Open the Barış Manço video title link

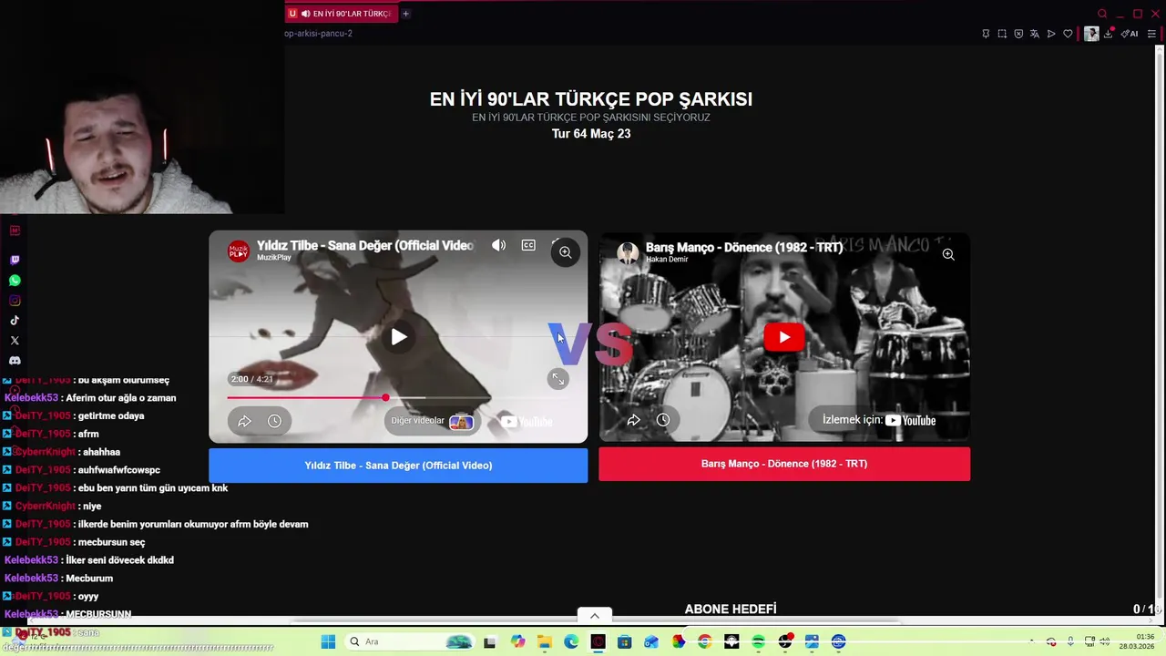click(x=744, y=247)
